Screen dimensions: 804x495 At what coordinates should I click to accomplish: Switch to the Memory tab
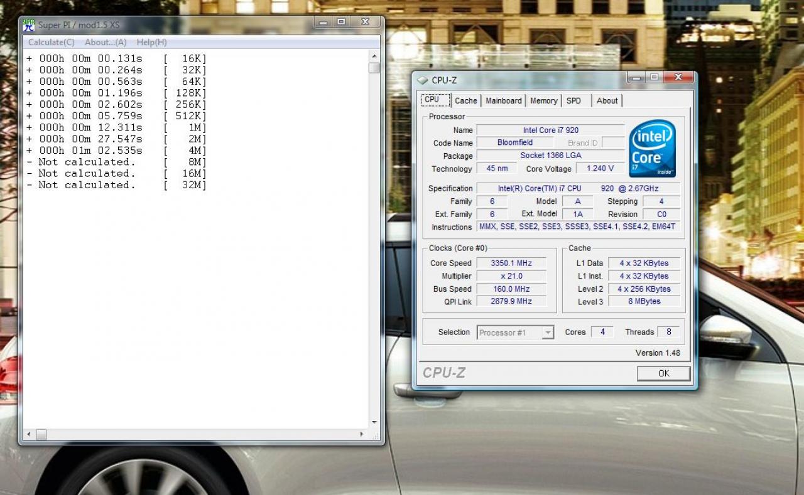(x=544, y=100)
